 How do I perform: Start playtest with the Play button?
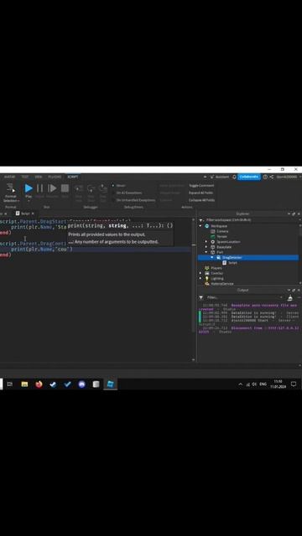(x=29, y=188)
